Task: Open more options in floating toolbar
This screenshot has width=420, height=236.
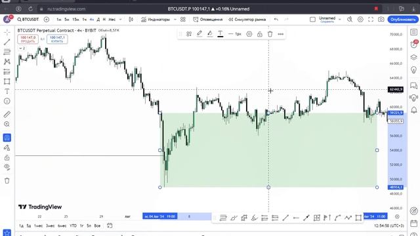Action: [x=280, y=34]
